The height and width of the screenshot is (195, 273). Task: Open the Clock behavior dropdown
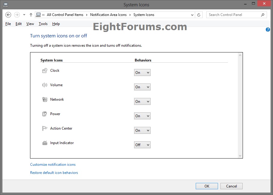coord(142,73)
